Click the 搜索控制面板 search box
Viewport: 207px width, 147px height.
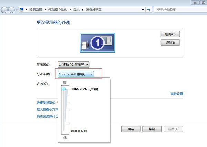click(179, 10)
